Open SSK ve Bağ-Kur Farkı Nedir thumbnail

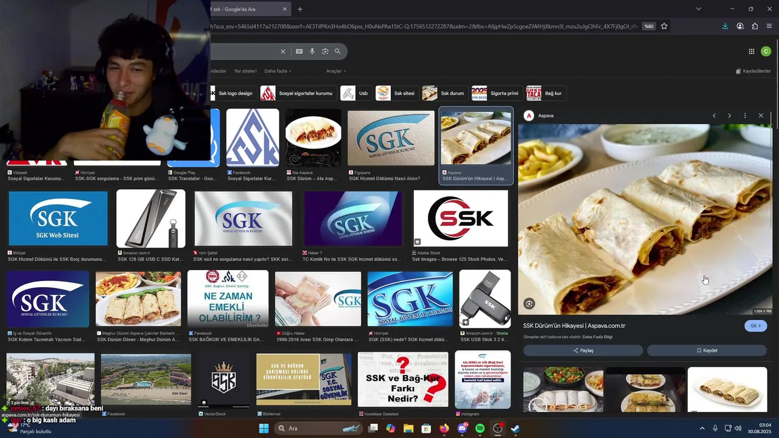[403, 380]
